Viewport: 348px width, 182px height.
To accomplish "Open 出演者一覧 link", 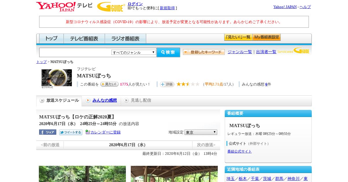I will (266, 52).
